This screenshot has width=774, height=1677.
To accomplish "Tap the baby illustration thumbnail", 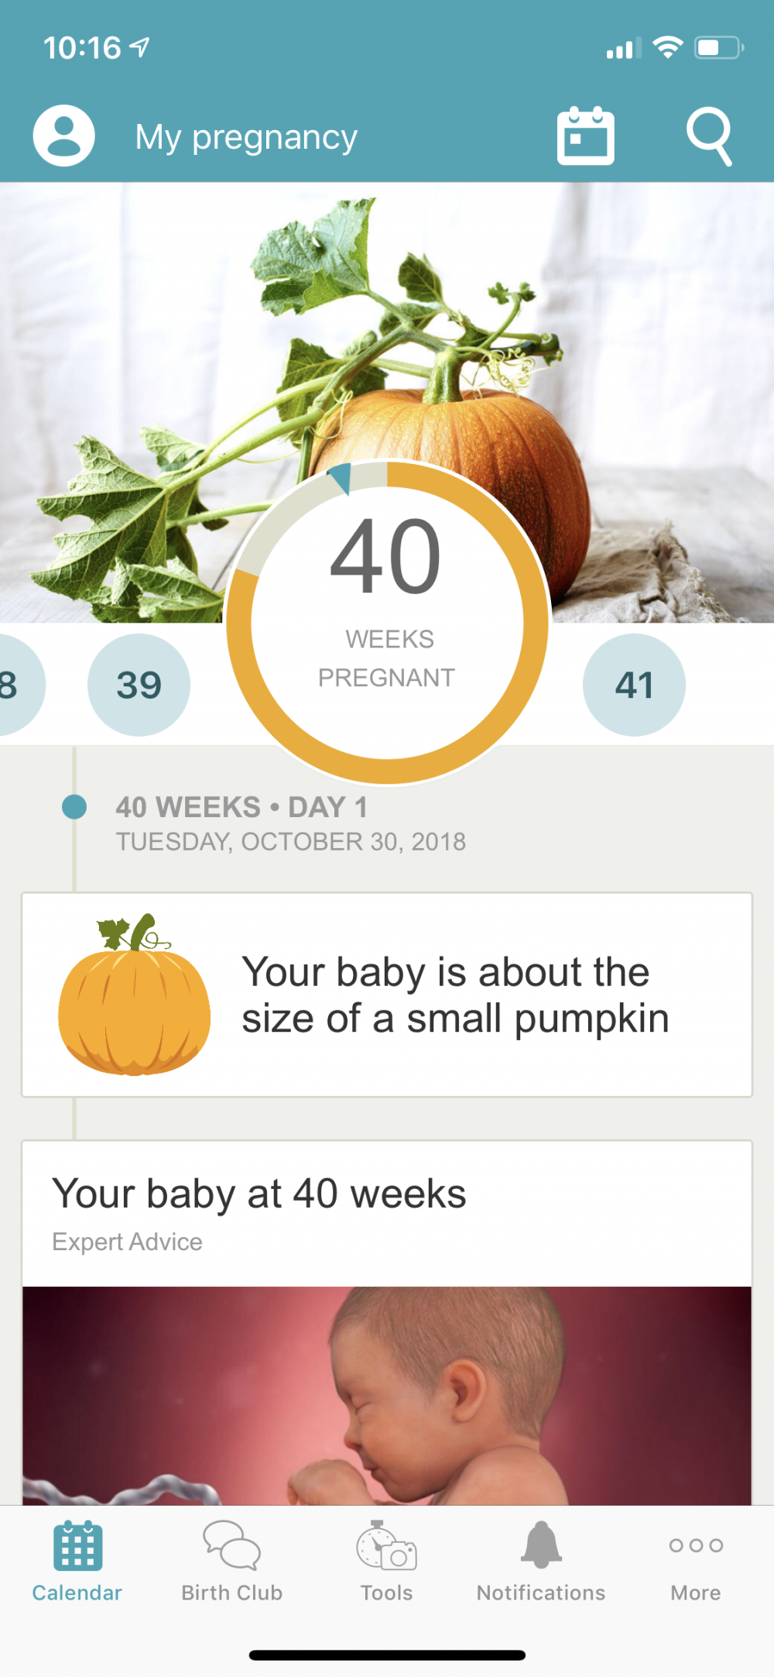I will tap(387, 1394).
